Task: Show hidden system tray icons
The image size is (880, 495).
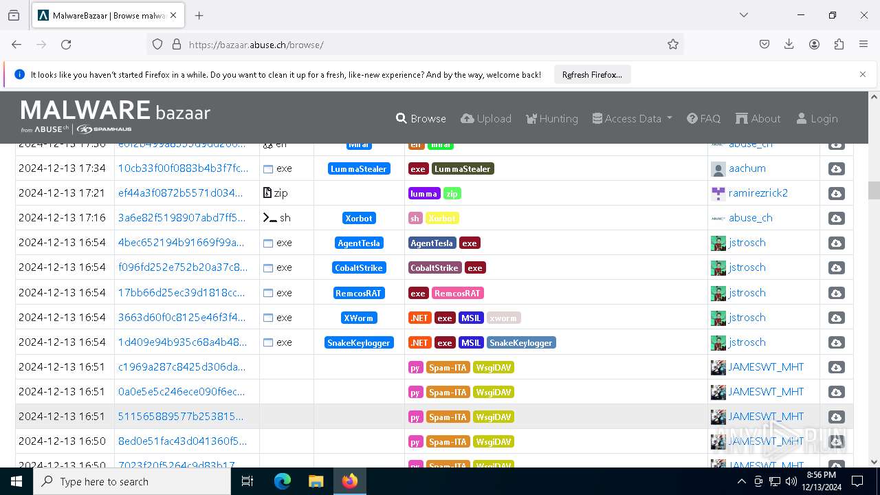Action: click(x=741, y=481)
